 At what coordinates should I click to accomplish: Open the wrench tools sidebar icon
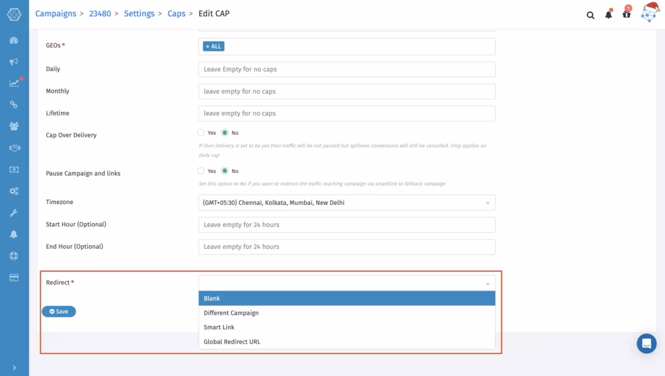[14, 213]
